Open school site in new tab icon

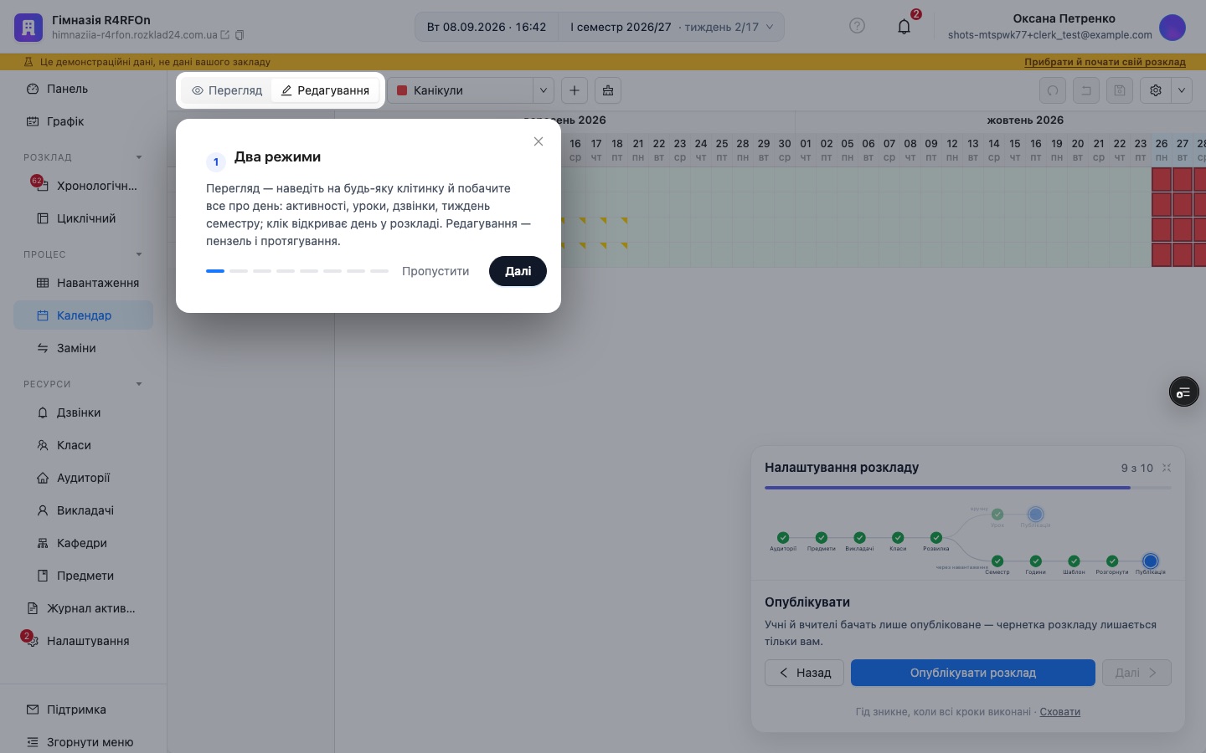point(225,35)
